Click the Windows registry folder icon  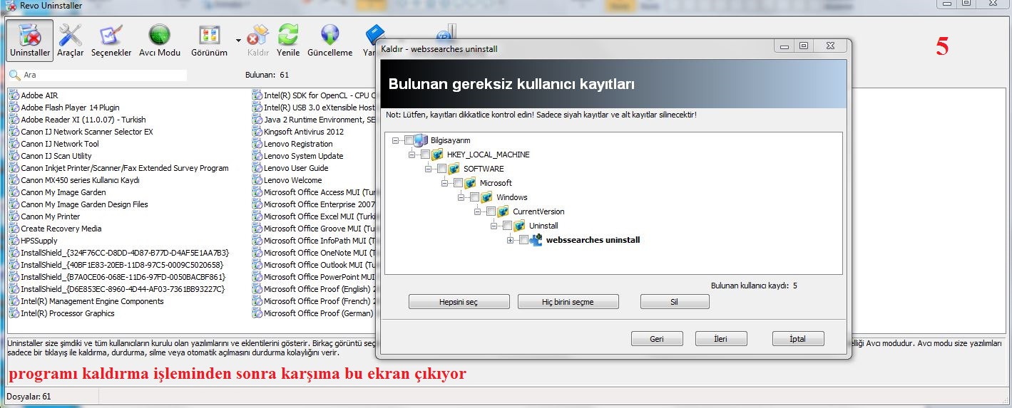pos(486,197)
